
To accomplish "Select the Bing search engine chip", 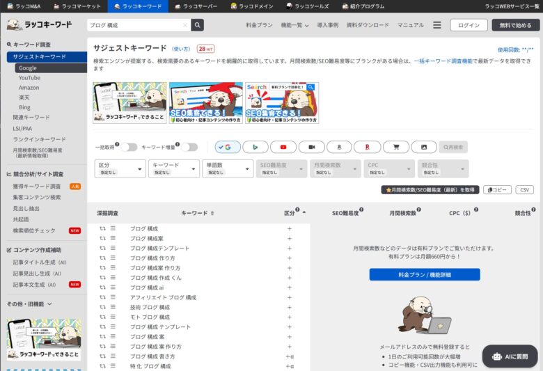I will tap(255, 148).
